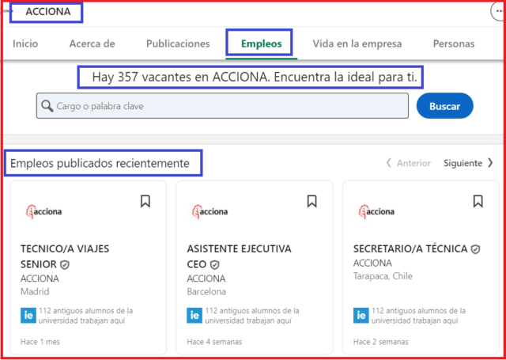Click ACCIONA company name on Madrid card
The image size is (506, 360).
(x=40, y=279)
